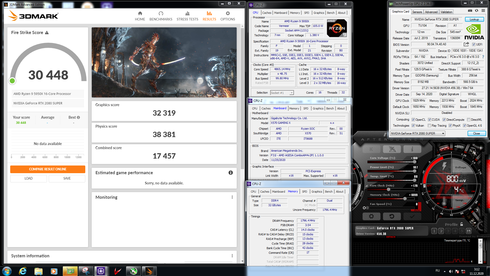Click the Close button in GPU-Z
The height and width of the screenshot is (276, 490).
tap(476, 134)
